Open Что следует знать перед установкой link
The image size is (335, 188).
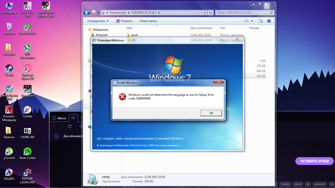140,139
